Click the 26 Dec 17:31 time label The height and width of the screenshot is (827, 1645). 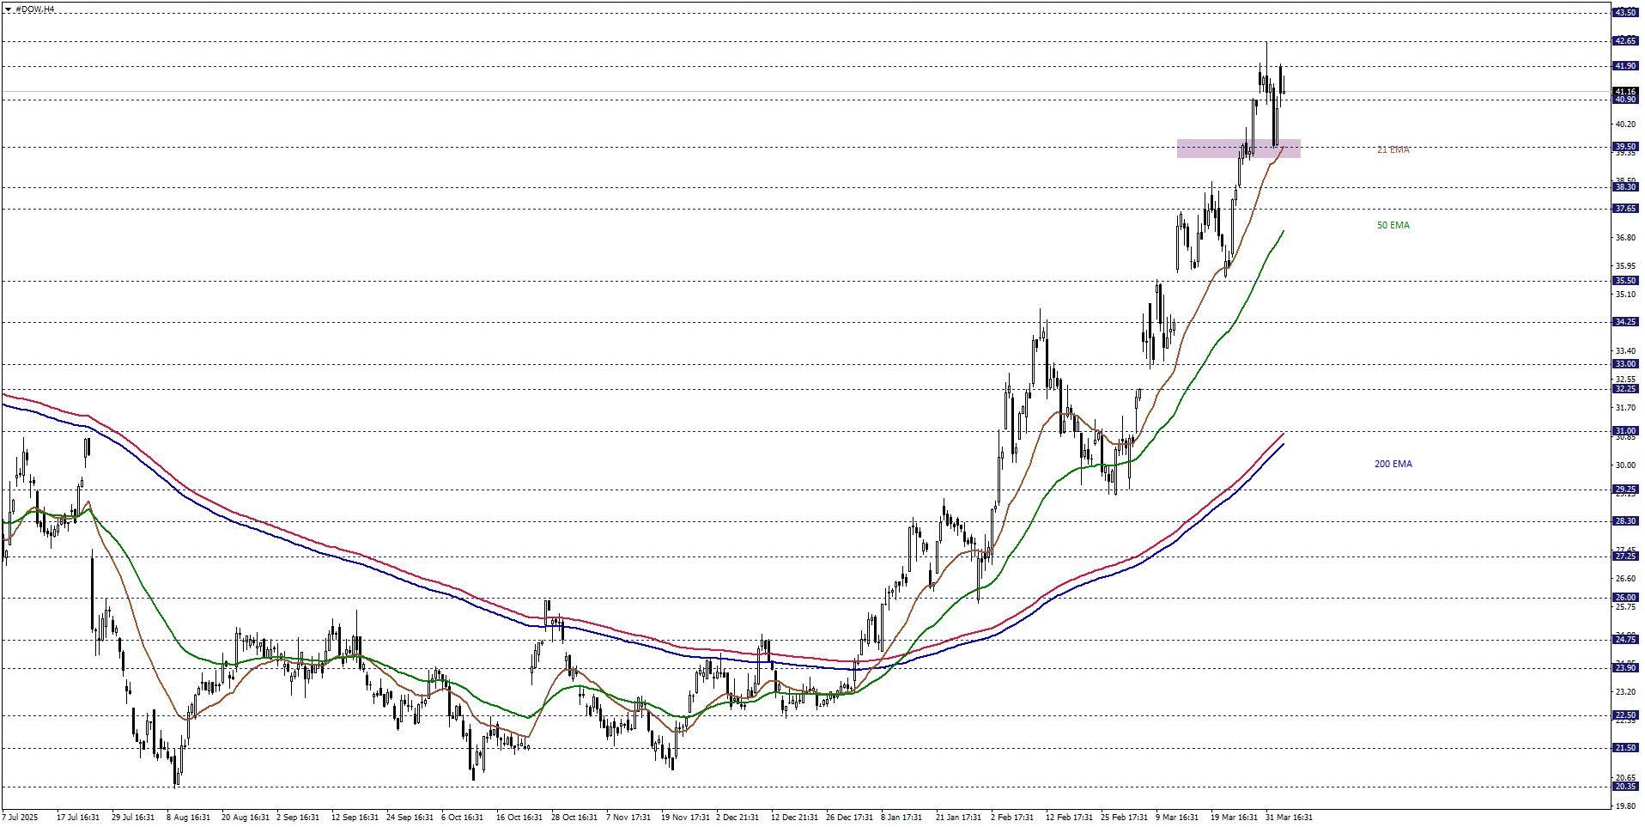tap(849, 817)
